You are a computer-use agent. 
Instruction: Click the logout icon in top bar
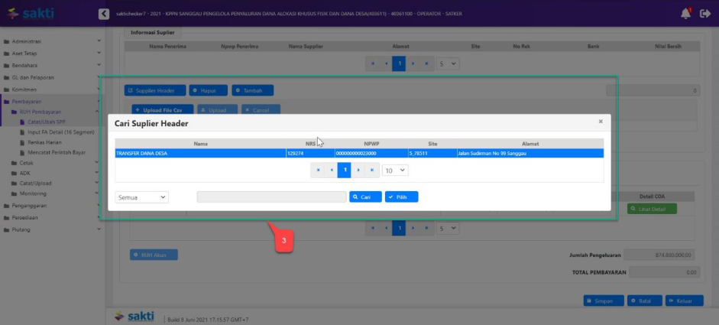[705, 14]
